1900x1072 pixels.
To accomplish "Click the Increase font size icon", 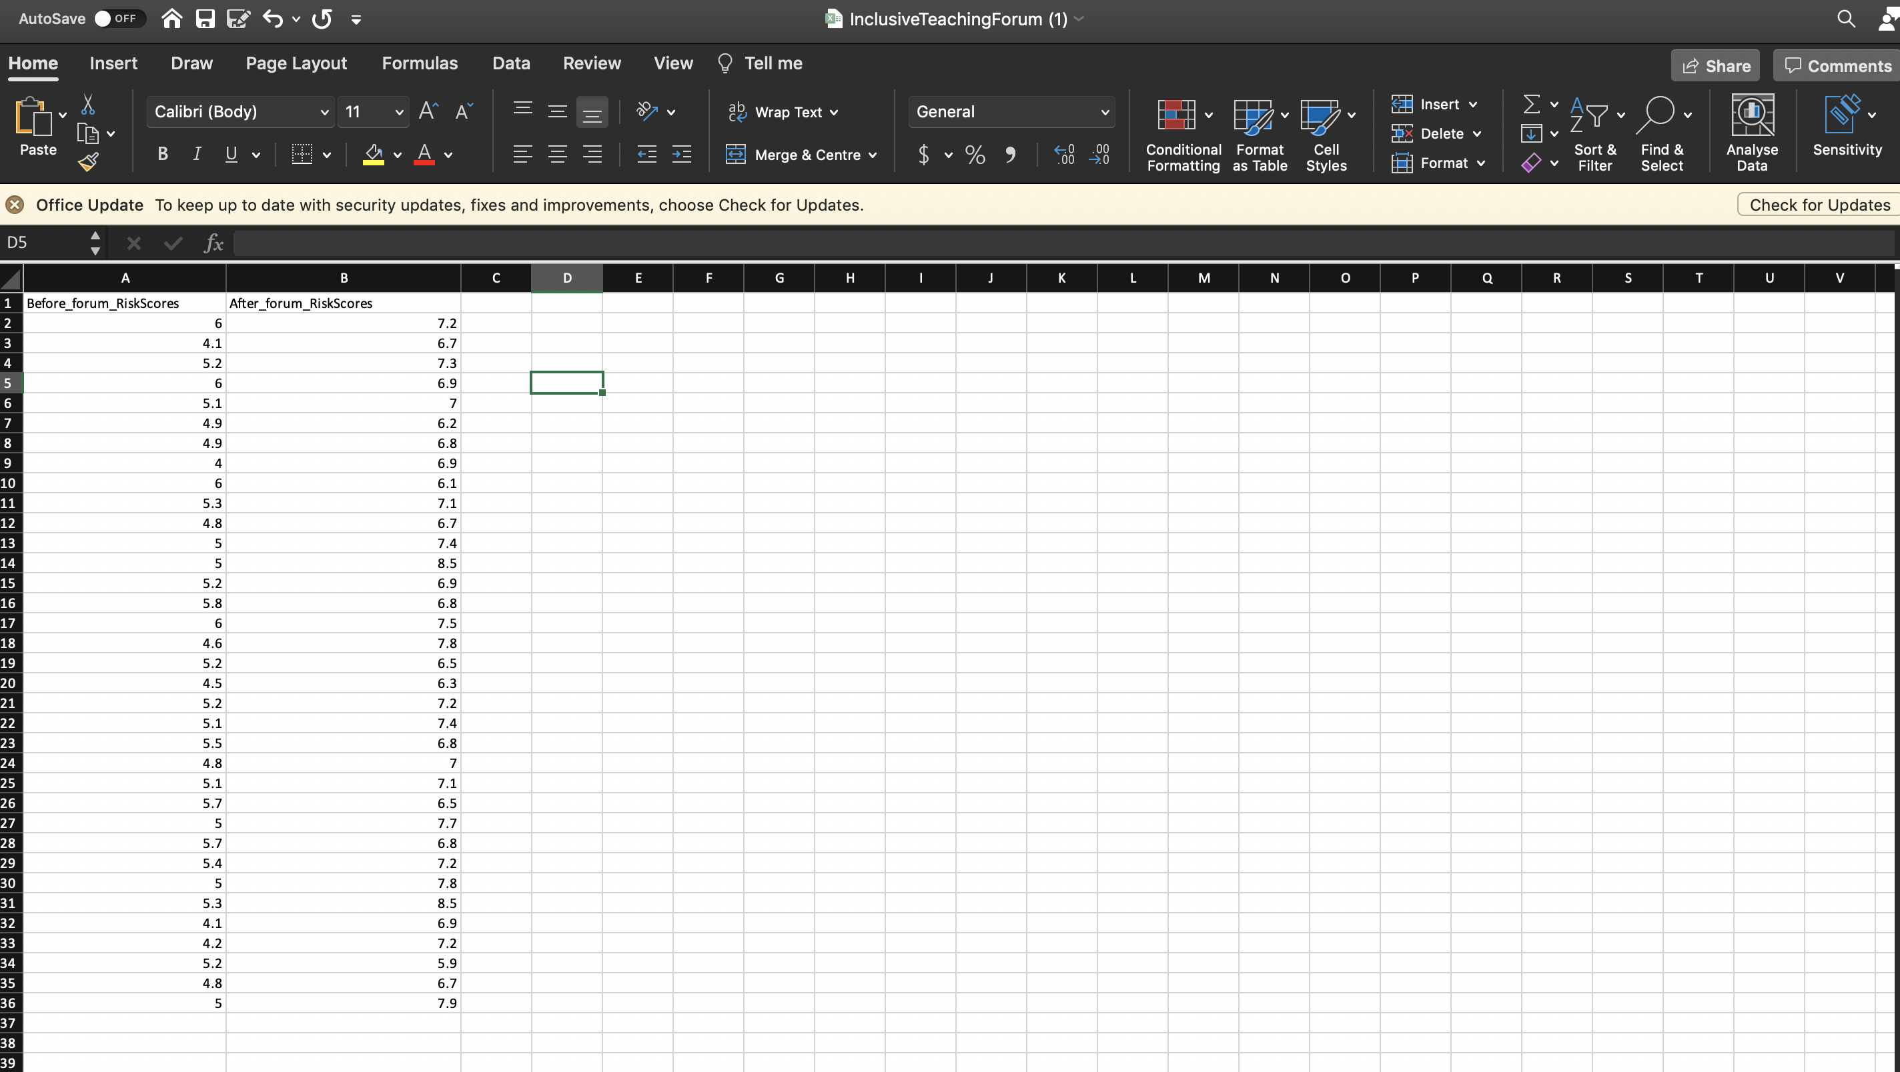I will [x=428, y=111].
